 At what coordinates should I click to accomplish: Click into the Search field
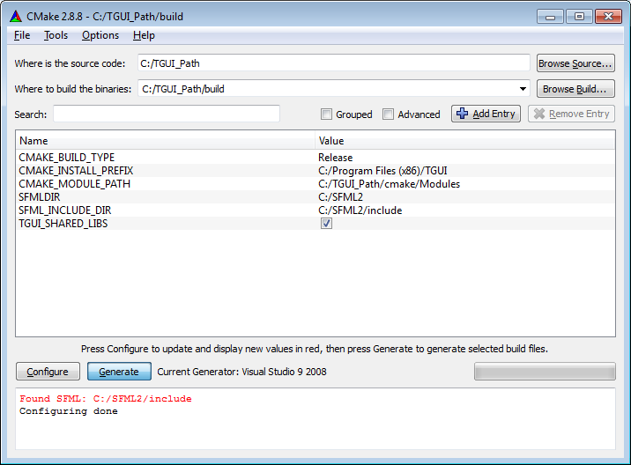167,114
